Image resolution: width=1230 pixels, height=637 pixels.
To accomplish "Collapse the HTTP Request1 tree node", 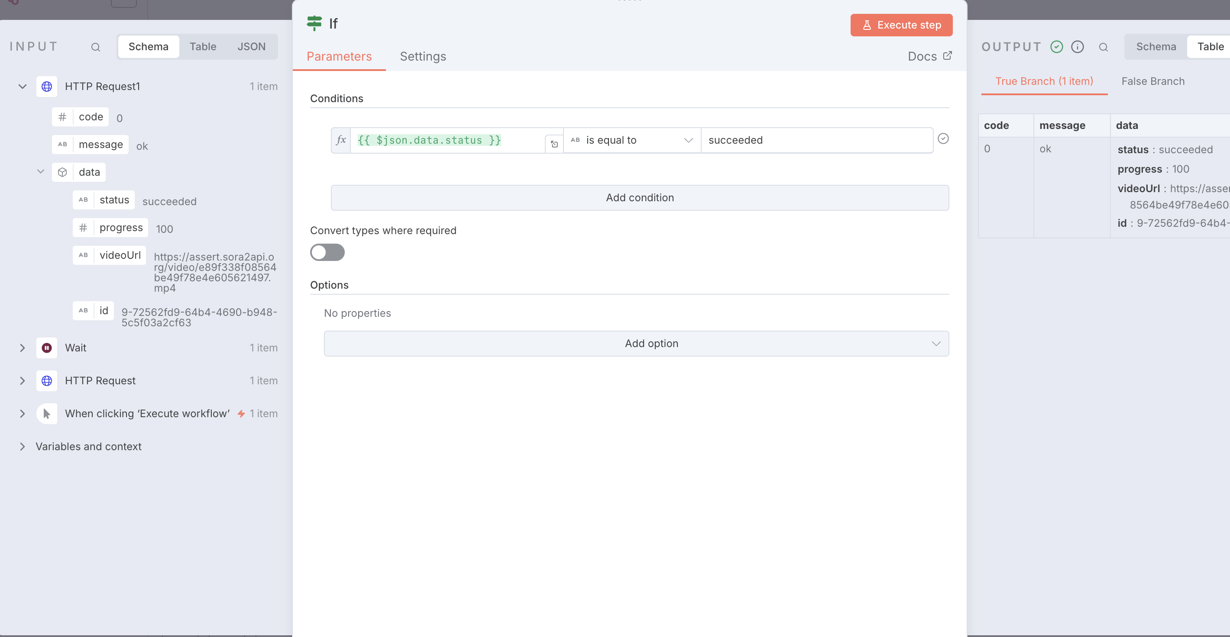I will click(x=23, y=87).
